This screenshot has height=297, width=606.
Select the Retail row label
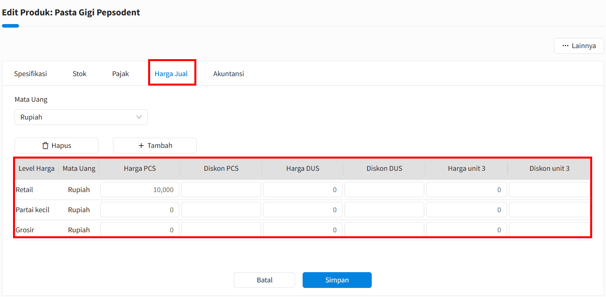pos(24,190)
